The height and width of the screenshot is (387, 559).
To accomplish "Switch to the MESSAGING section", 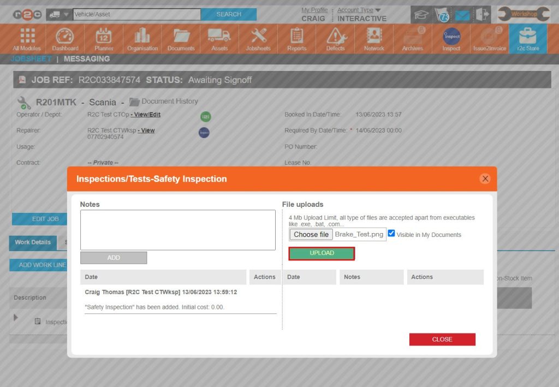I will pos(86,58).
